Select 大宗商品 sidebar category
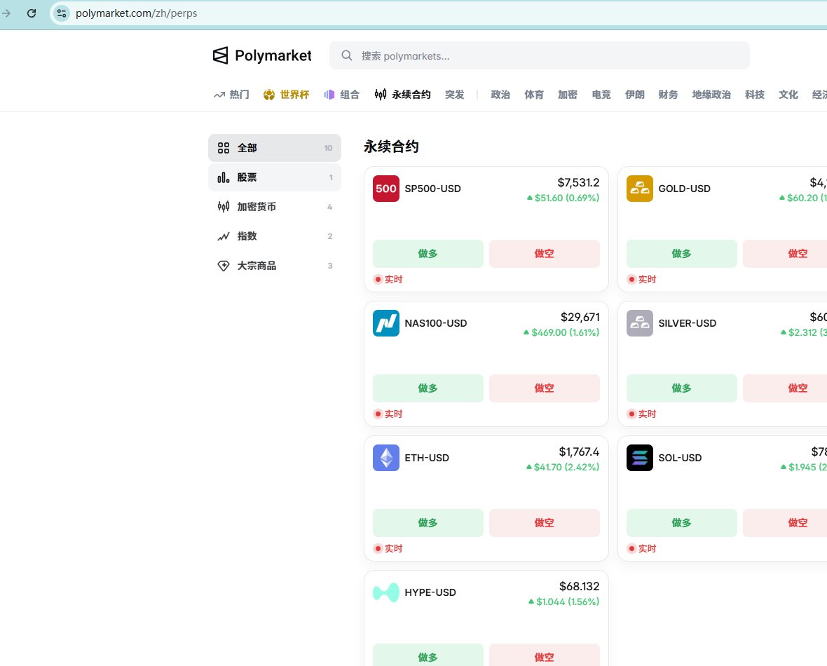Screen dimensions: 827x666 (x=275, y=266)
